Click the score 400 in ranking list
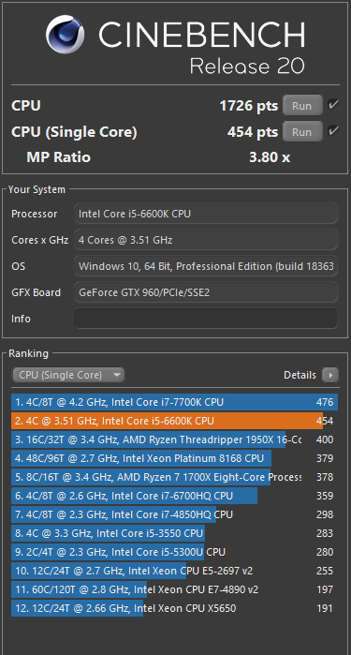The image size is (351, 655). 325,439
